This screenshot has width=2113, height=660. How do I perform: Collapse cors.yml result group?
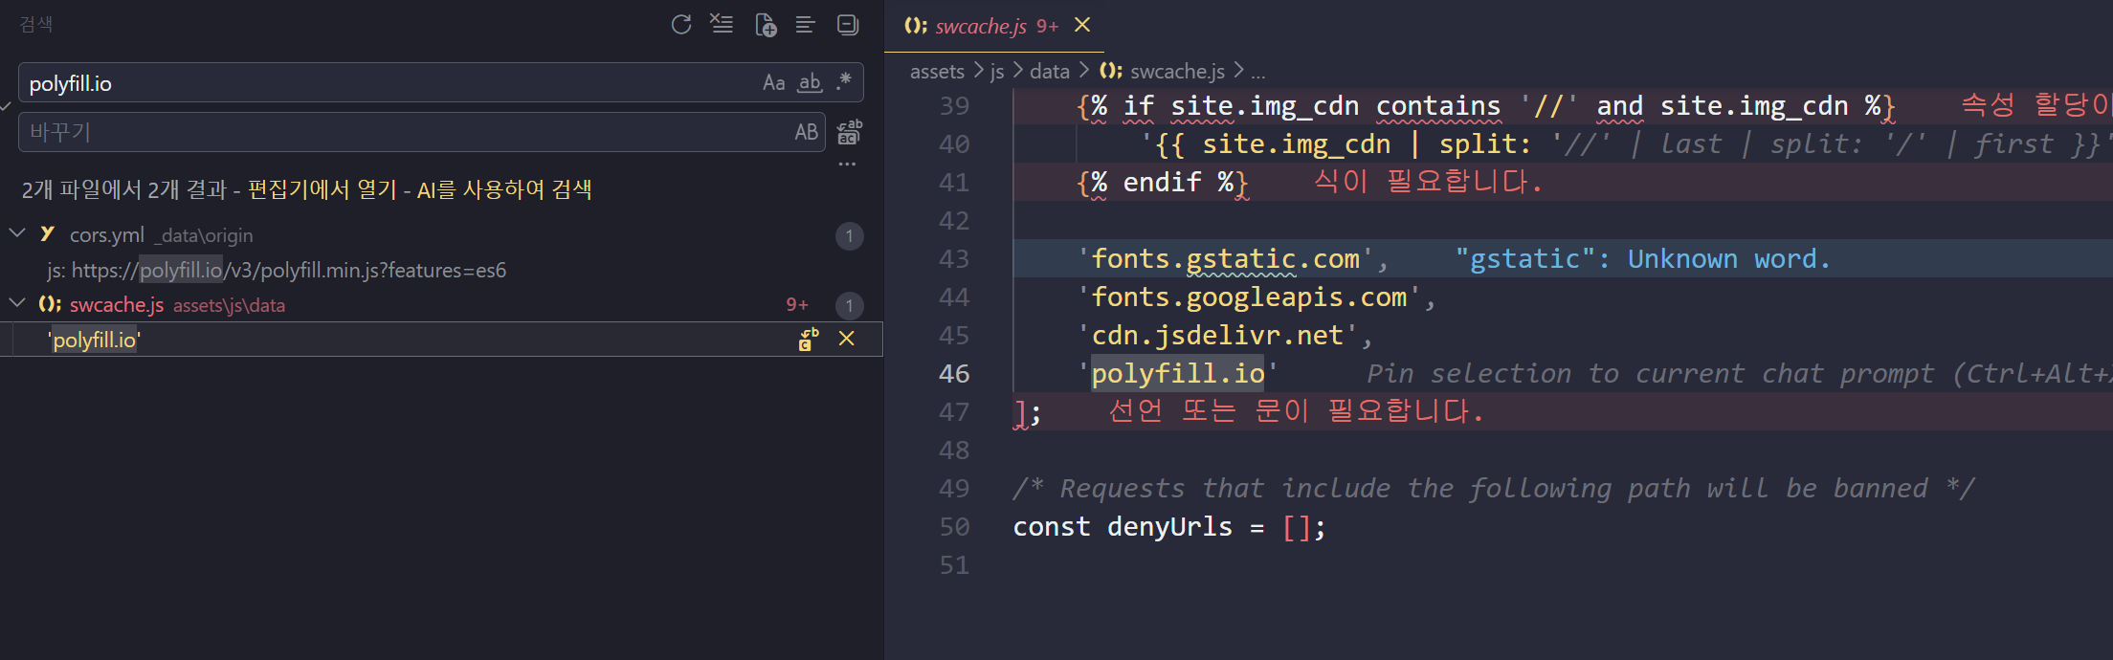pos(17,232)
